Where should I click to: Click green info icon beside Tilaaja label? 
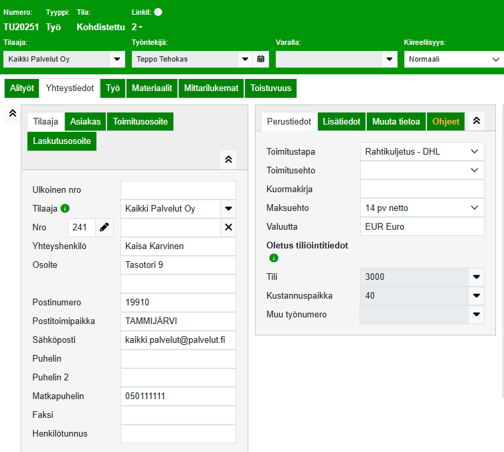(65, 208)
